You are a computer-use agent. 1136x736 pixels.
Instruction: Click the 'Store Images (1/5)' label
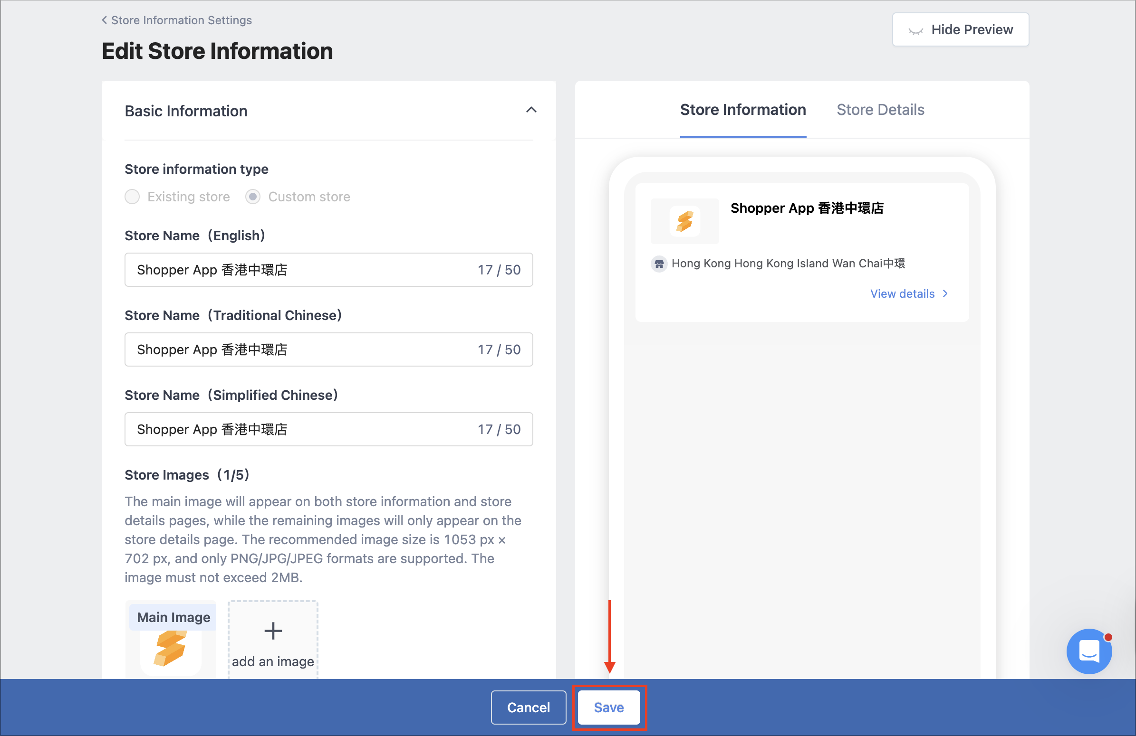(x=187, y=475)
